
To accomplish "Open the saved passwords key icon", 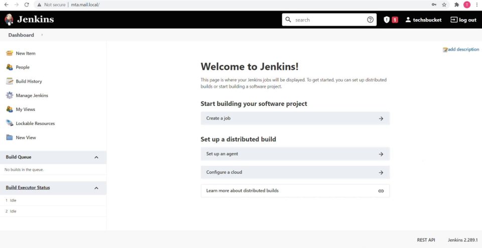I will [434, 5].
